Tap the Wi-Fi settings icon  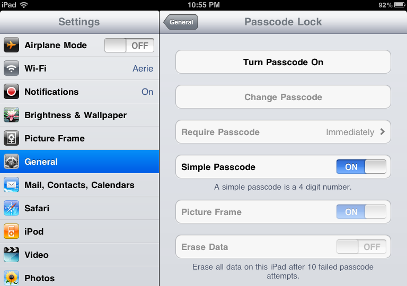(12, 68)
